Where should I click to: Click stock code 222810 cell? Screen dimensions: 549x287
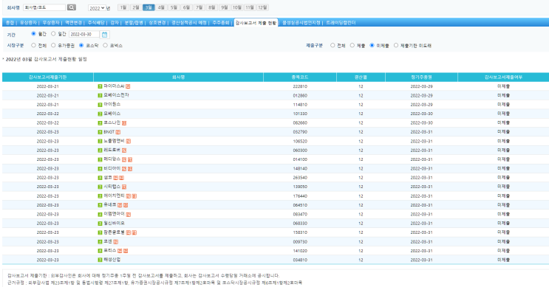coord(300,86)
